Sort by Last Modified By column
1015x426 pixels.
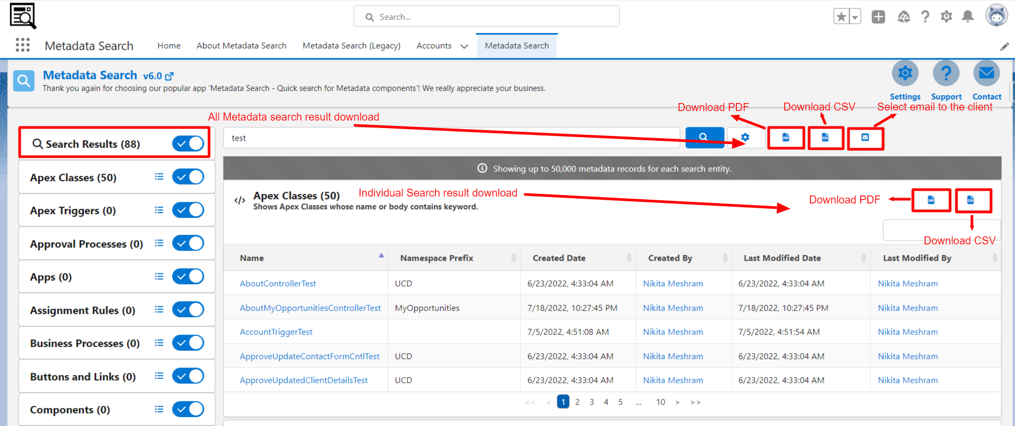coord(936,258)
